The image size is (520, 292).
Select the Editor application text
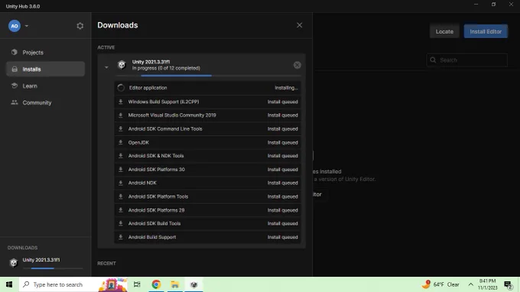click(148, 88)
